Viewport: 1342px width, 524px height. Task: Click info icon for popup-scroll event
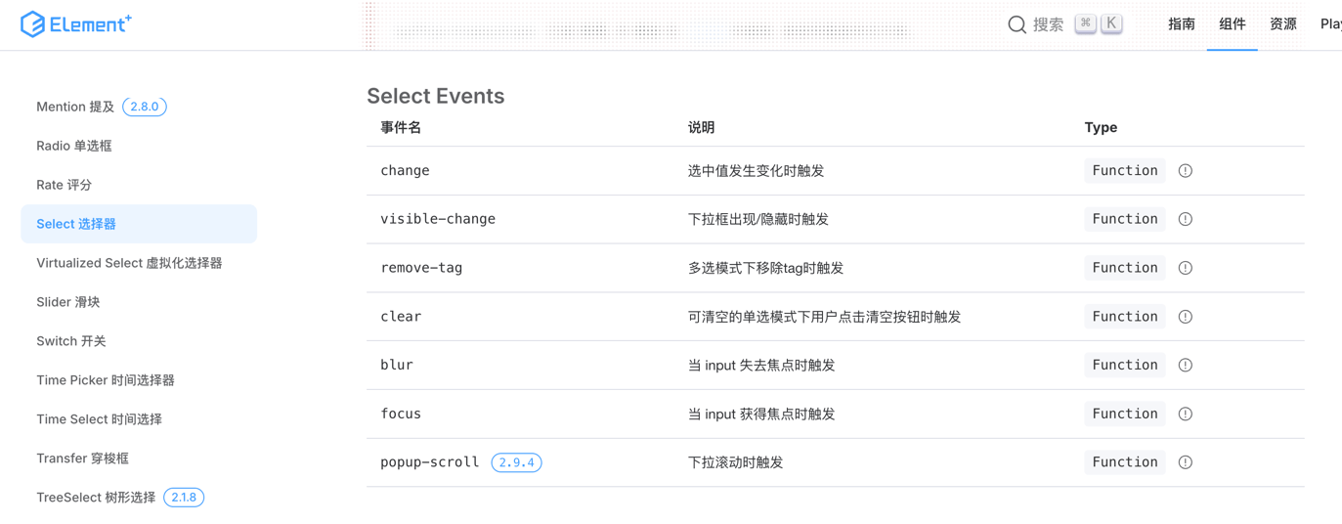point(1185,462)
